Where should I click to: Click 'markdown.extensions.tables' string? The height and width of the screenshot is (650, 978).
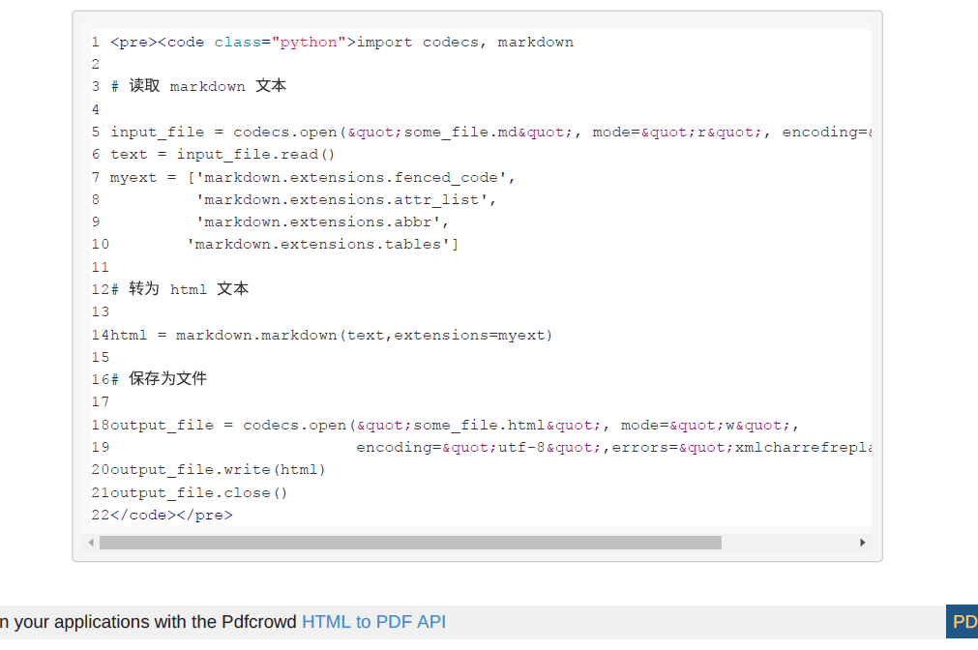tap(322, 244)
